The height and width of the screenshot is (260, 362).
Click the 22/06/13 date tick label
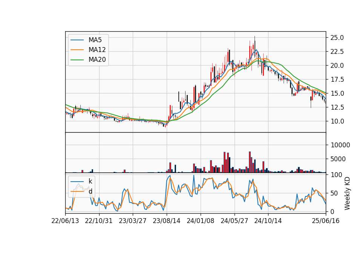click(65, 221)
